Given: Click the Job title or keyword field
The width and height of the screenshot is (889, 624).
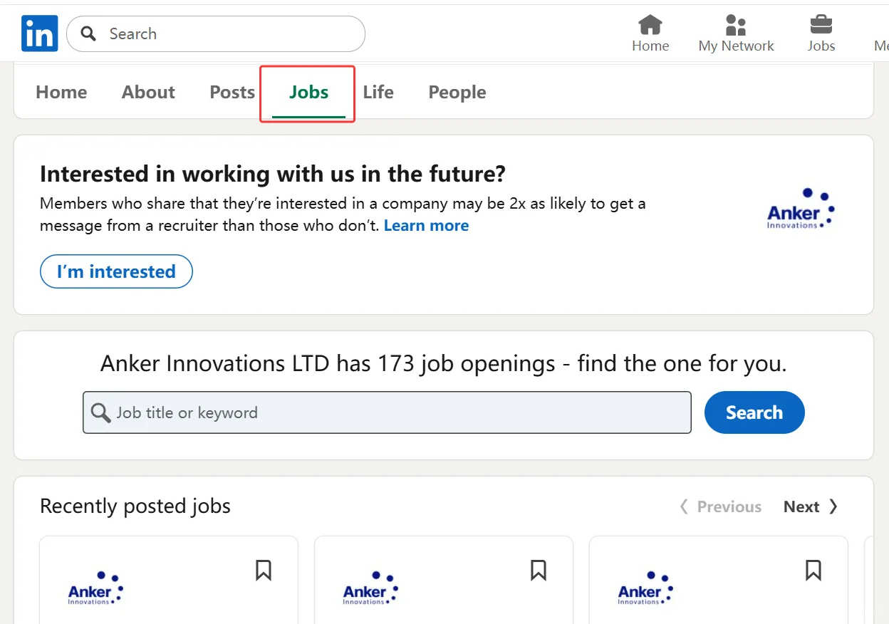Looking at the screenshot, I should (x=387, y=412).
